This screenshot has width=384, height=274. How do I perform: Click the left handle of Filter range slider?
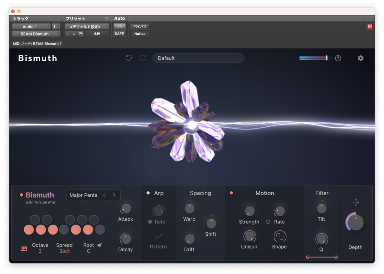(x=308, y=257)
